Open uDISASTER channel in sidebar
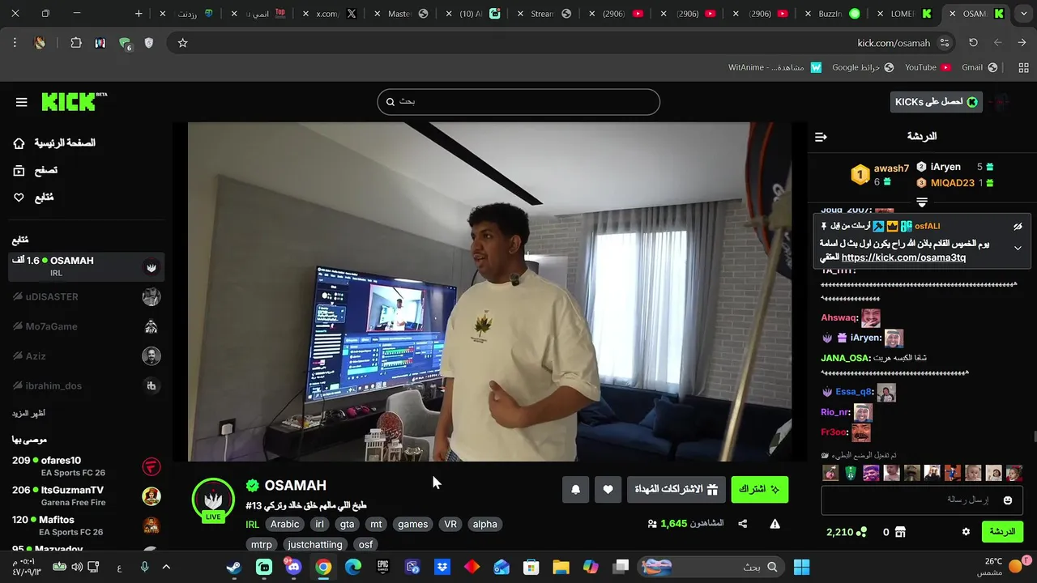The height and width of the screenshot is (583, 1037). pos(87,297)
